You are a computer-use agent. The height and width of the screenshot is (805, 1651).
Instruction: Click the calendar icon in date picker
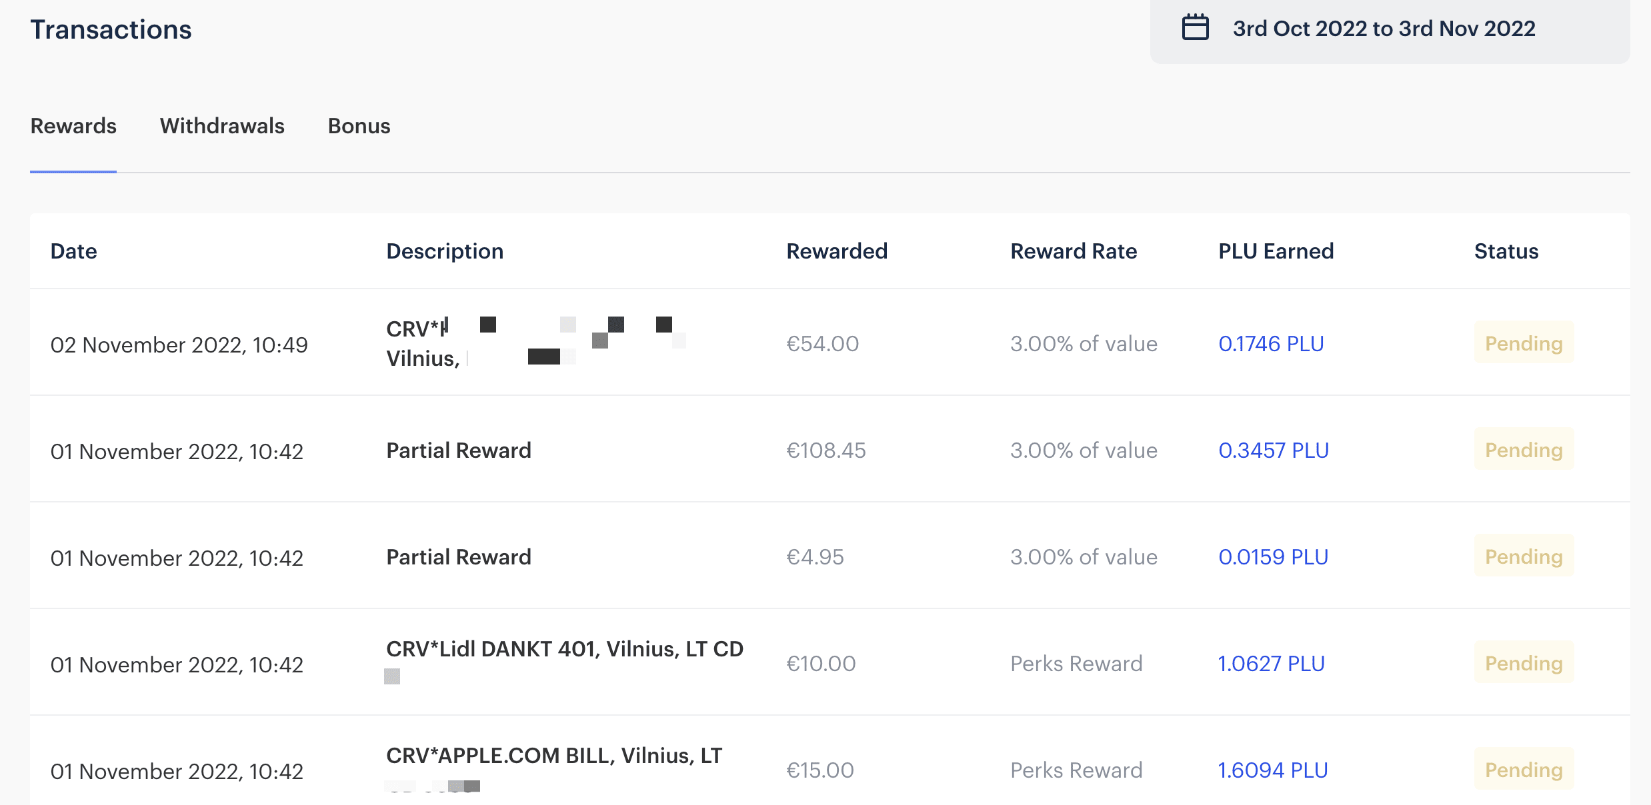1195,28
